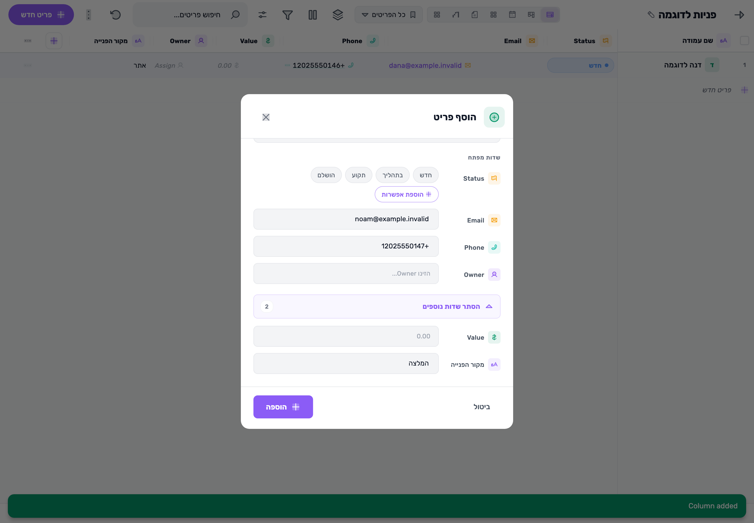
Task: Open the vertical three-dot menu in toolbar
Action: (x=88, y=15)
